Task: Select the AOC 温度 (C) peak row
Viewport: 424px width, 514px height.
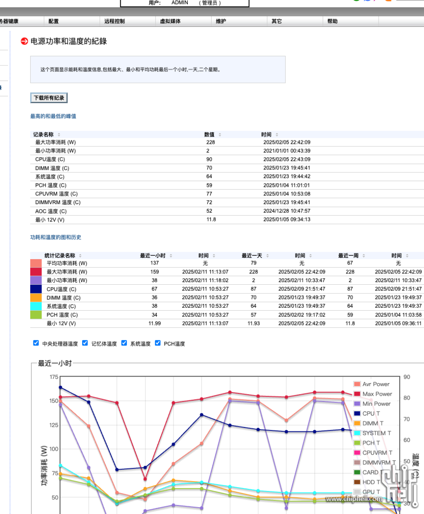Action: point(227,211)
